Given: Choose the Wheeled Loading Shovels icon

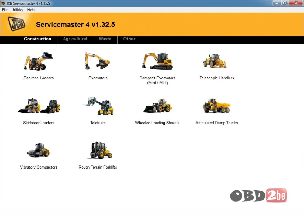Looking at the screenshot, I should pos(157,106).
